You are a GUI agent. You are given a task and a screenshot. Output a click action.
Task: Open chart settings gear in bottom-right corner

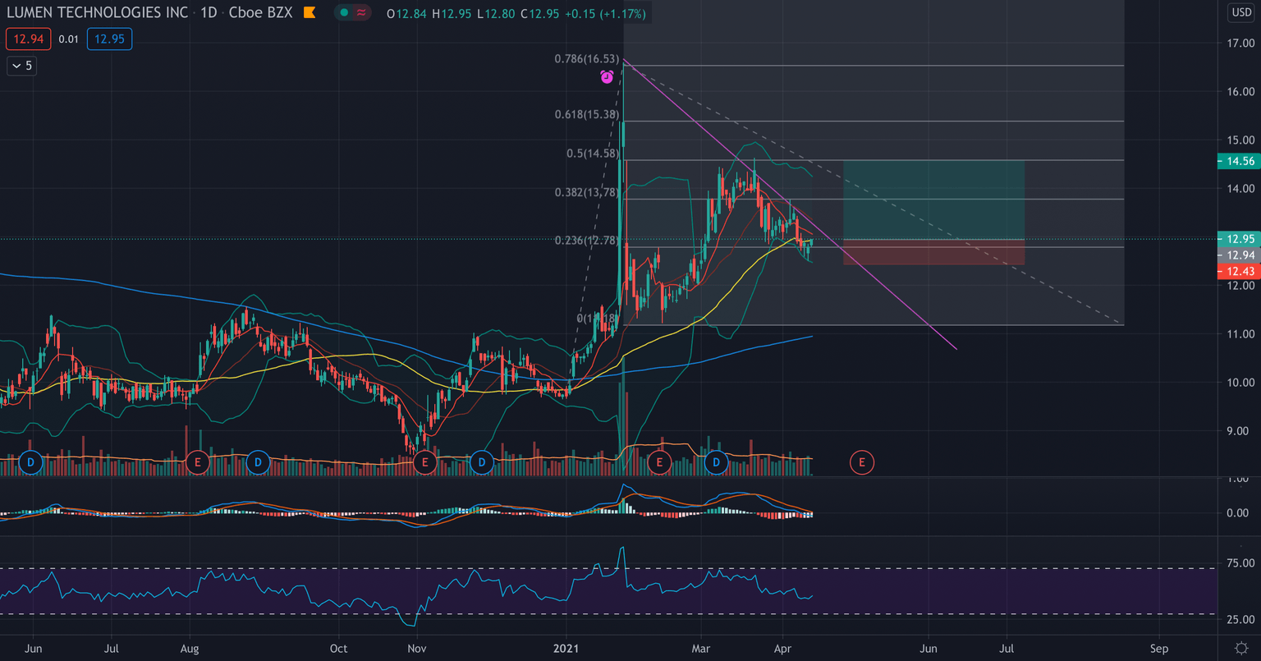(1240, 649)
